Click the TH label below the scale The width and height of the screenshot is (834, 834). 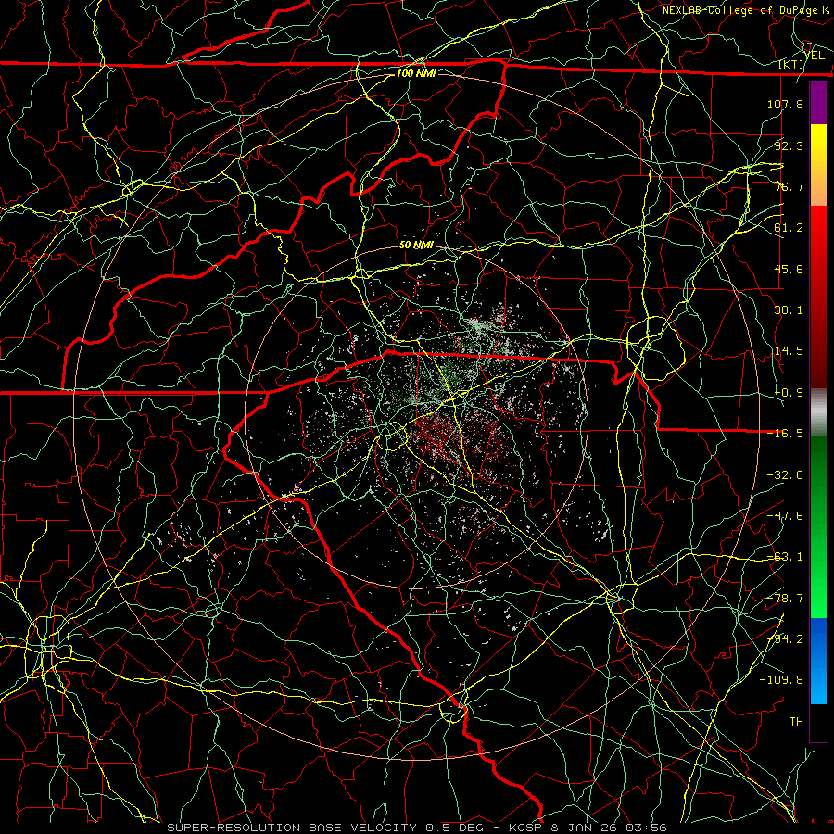[796, 721]
